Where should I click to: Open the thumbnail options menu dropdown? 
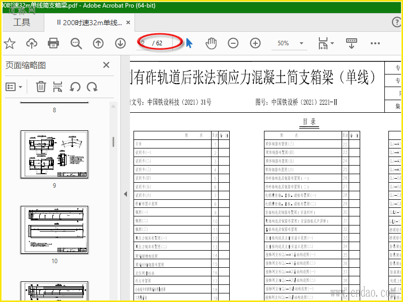click(14, 87)
